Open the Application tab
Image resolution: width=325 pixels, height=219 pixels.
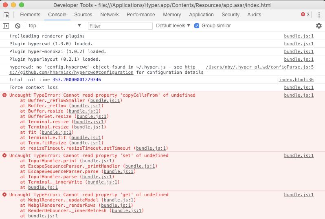point(201,15)
